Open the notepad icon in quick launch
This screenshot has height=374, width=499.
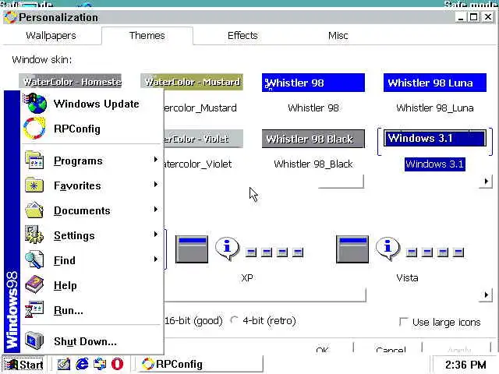[x=64, y=364]
